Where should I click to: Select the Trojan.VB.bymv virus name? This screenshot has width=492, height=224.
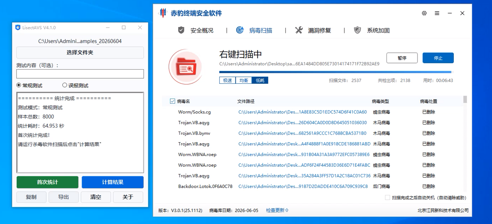click(x=194, y=133)
